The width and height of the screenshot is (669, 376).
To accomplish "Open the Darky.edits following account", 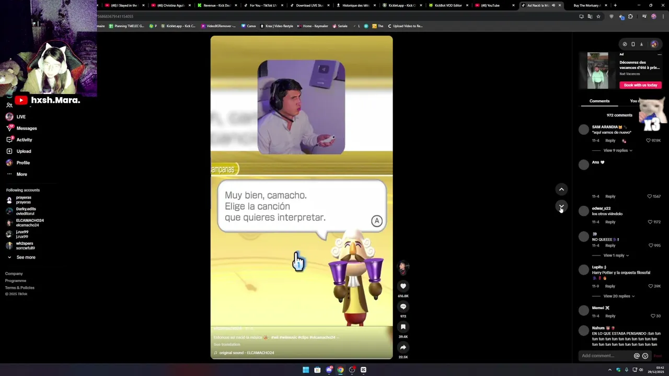I will tap(21, 211).
